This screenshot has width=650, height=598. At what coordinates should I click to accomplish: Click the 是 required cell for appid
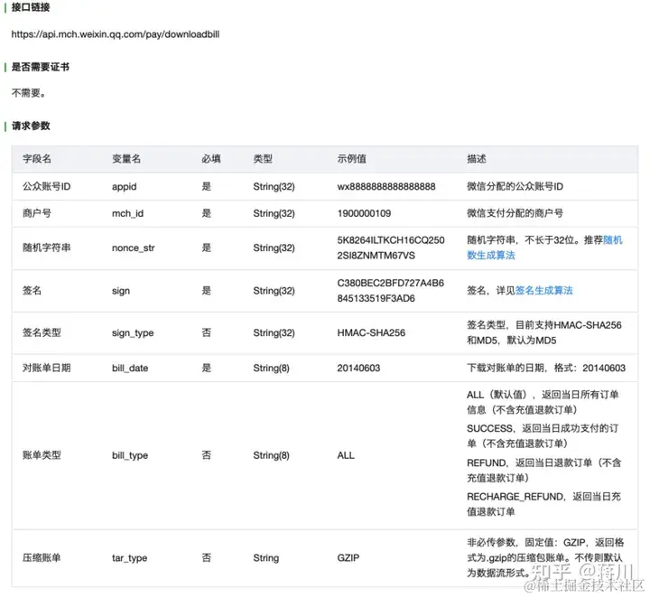pos(207,187)
